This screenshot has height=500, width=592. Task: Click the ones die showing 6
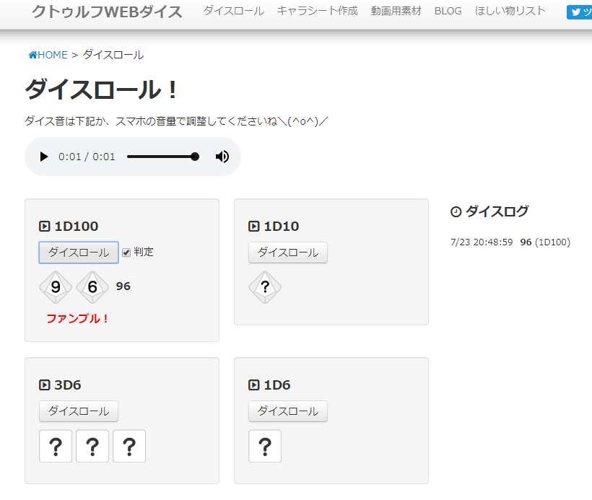tap(92, 287)
